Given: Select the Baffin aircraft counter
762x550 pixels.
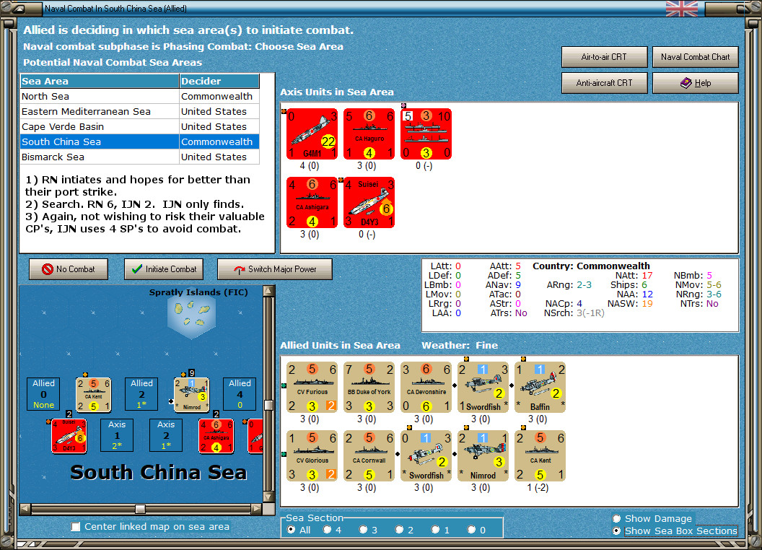Looking at the screenshot, I should click(x=540, y=387).
